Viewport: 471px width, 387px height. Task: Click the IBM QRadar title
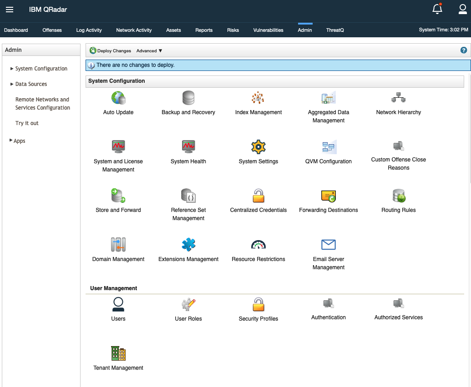coord(48,10)
